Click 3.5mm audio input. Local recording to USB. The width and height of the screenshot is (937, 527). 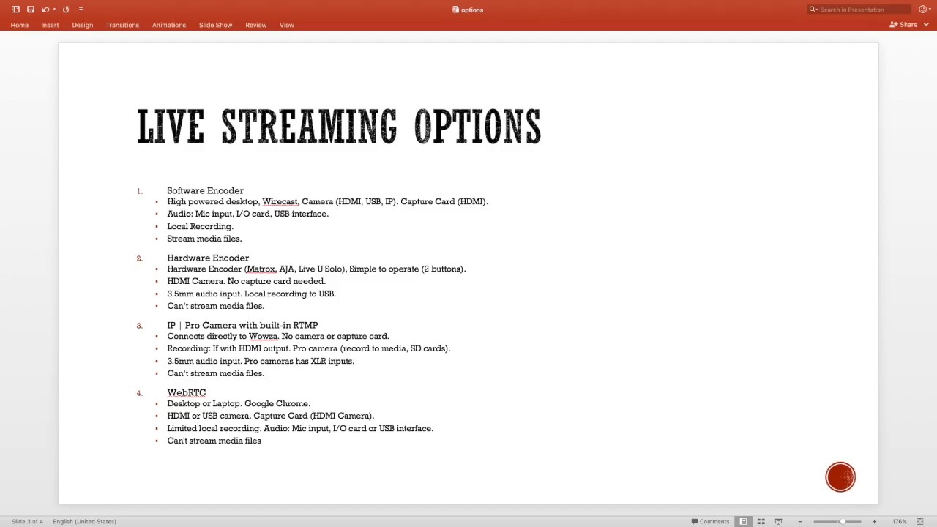[251, 294]
